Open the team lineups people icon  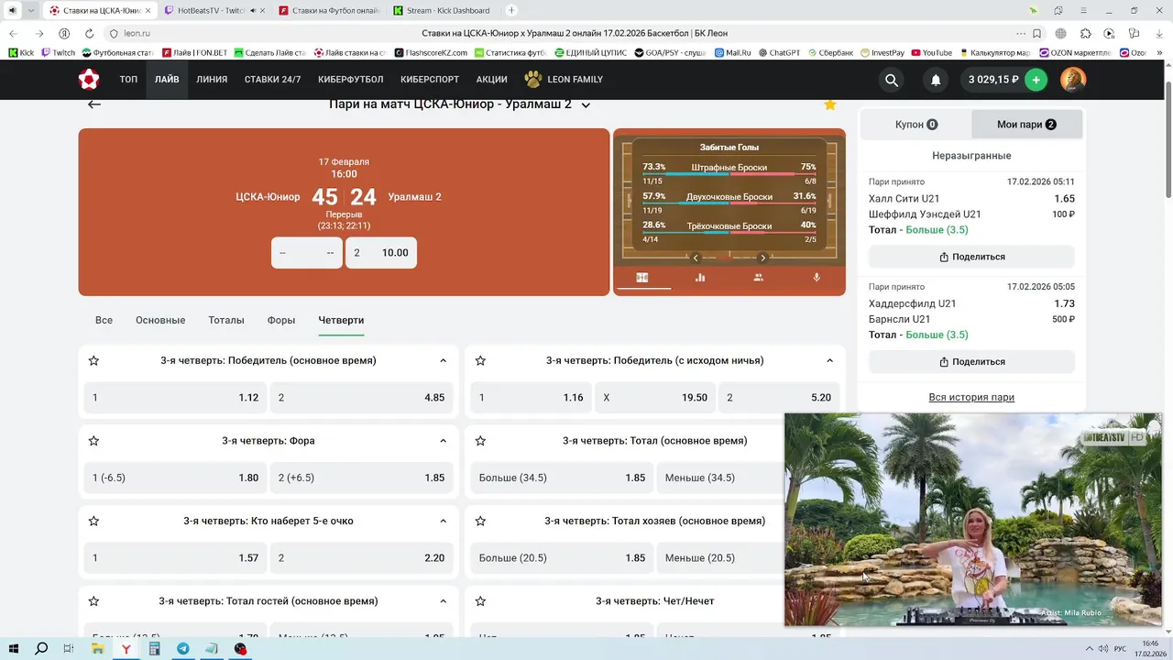click(x=758, y=278)
